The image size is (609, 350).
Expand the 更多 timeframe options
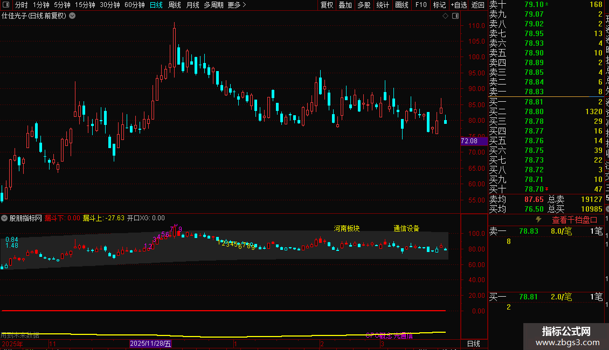[x=237, y=5]
